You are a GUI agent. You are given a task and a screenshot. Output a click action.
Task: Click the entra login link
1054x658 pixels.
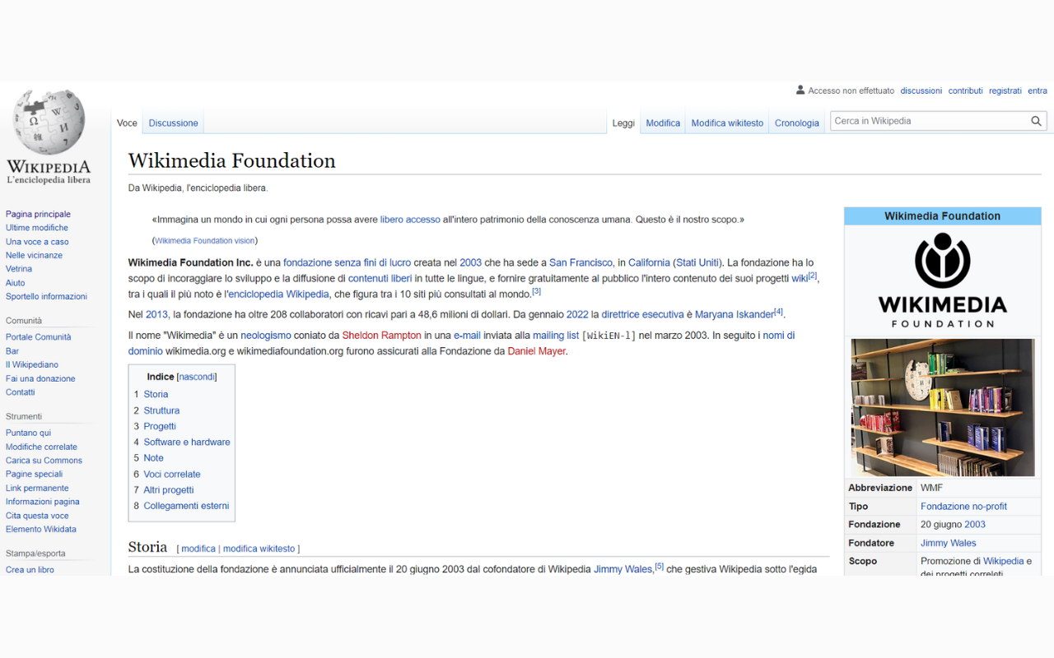click(1038, 90)
